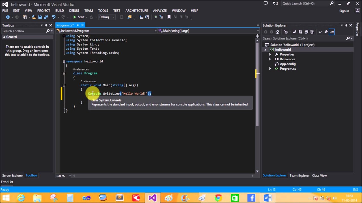
Task: Toggle the pin on Program.cs tab
Action: pyautogui.click(x=78, y=25)
